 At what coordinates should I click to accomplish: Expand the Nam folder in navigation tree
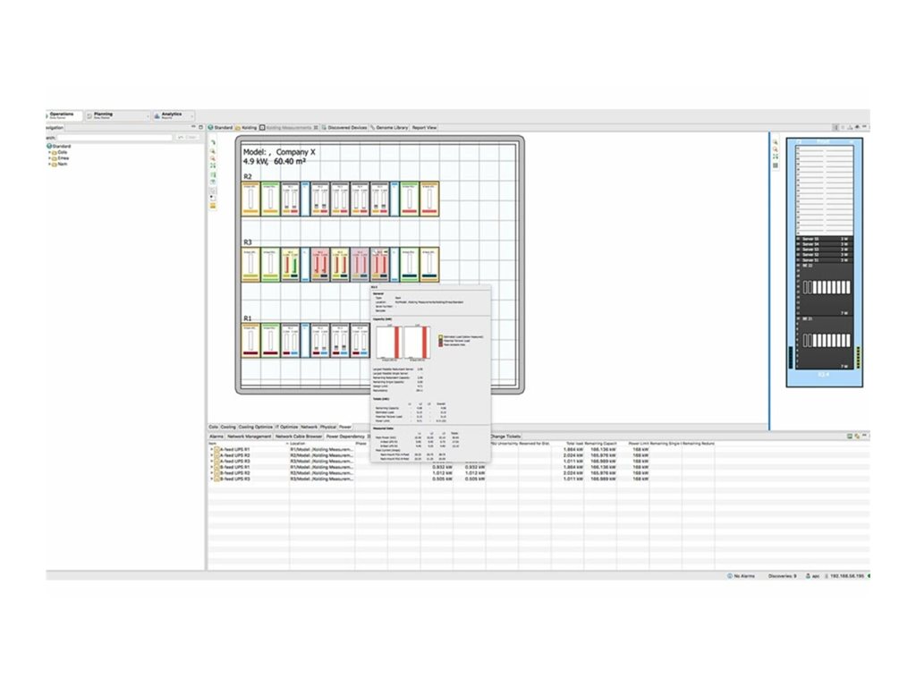coord(49,164)
